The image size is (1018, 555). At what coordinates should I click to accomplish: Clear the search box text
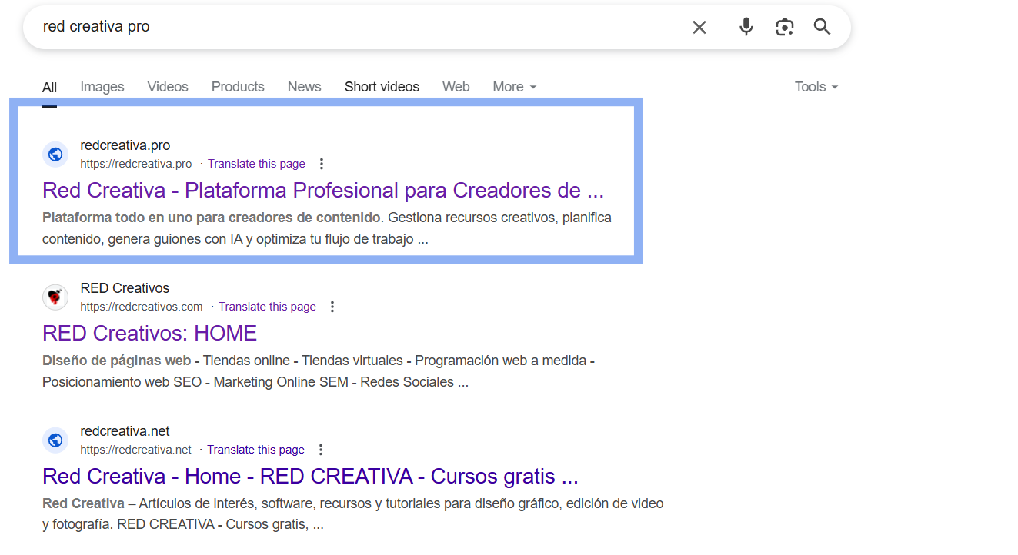click(x=699, y=28)
